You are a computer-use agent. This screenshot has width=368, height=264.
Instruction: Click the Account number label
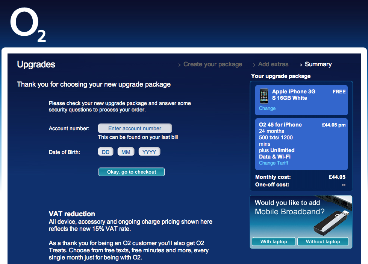(x=69, y=128)
